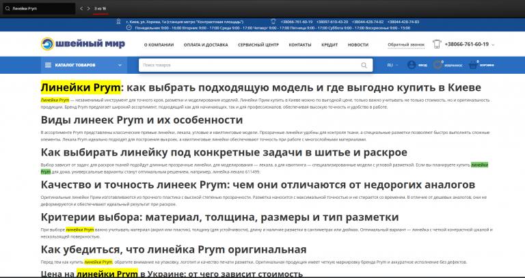Viewport: 525px width, 278px height.
Task: Expand catalog chevron arrow
Action: pos(120,66)
